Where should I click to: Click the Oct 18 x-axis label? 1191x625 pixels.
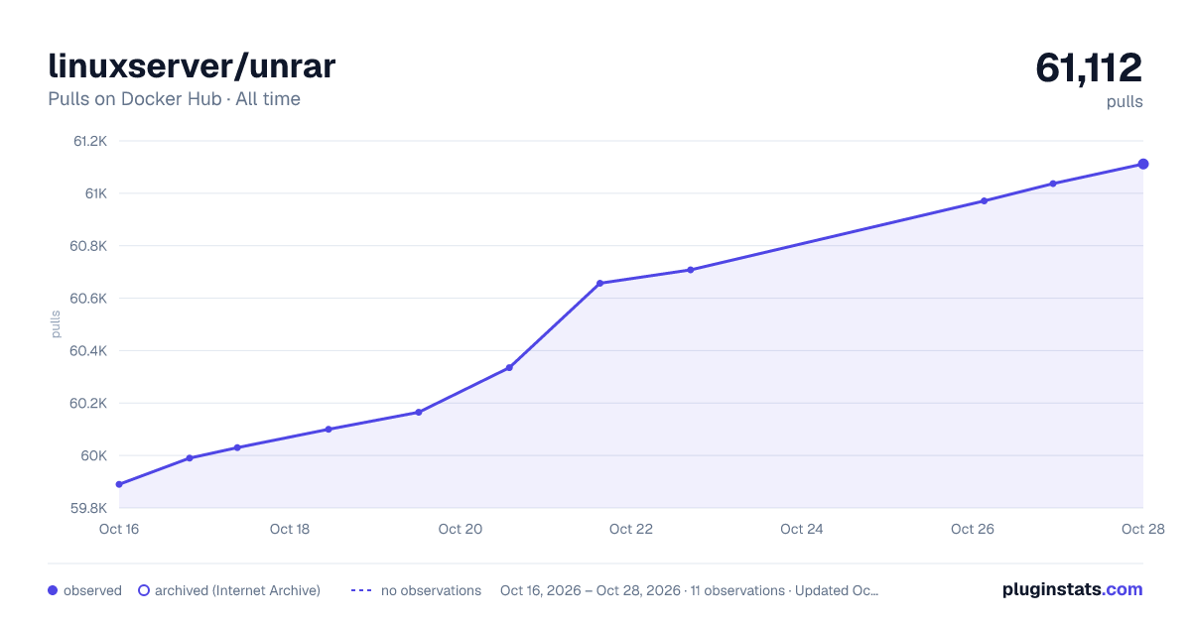tap(290, 529)
